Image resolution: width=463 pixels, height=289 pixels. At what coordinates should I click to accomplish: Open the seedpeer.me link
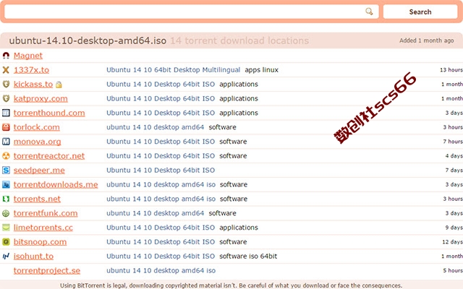39,171
